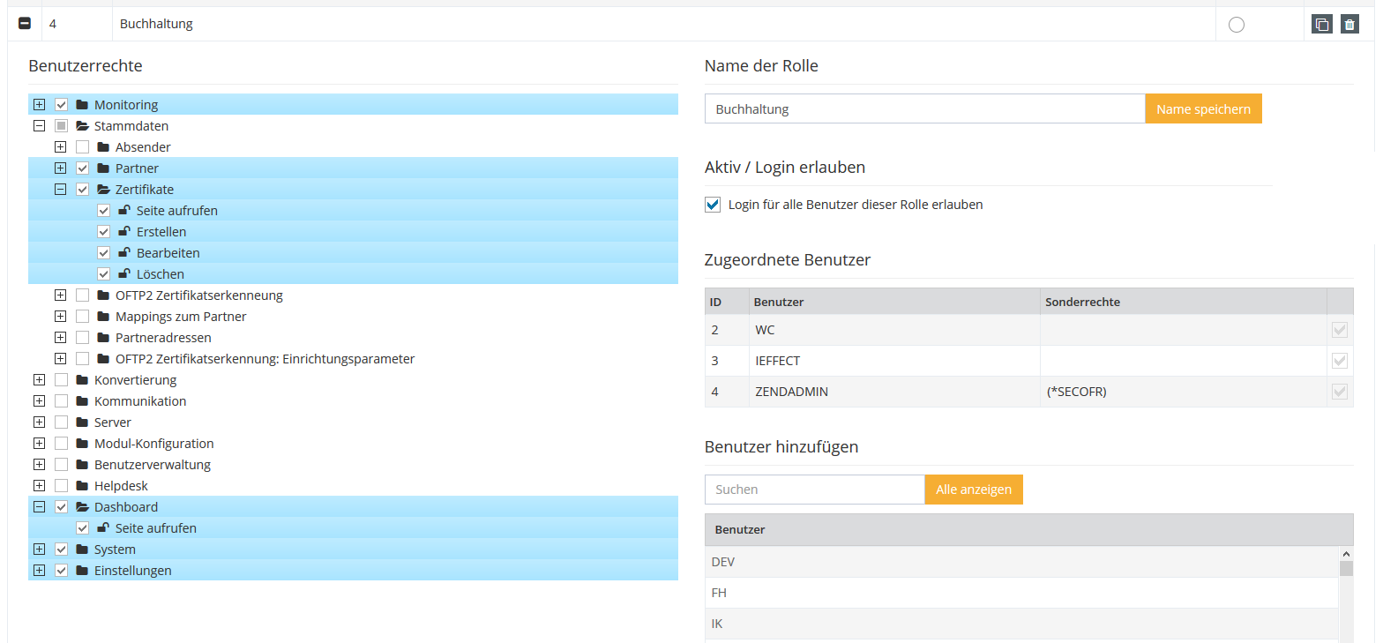The height and width of the screenshot is (643, 1383).
Task: Click the Monitoring folder icon
Action: tap(82, 105)
